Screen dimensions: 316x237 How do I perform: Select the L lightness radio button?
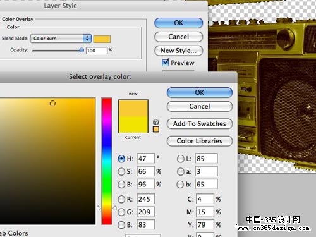(x=181, y=159)
